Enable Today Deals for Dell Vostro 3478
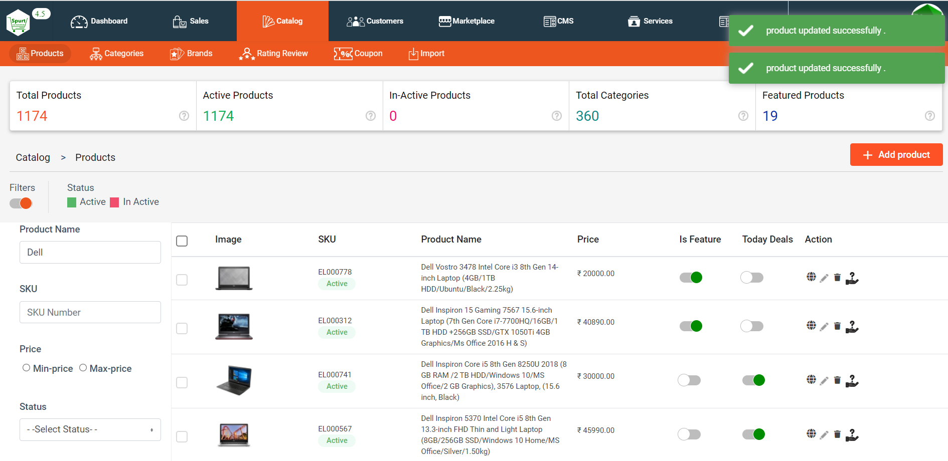 point(752,278)
